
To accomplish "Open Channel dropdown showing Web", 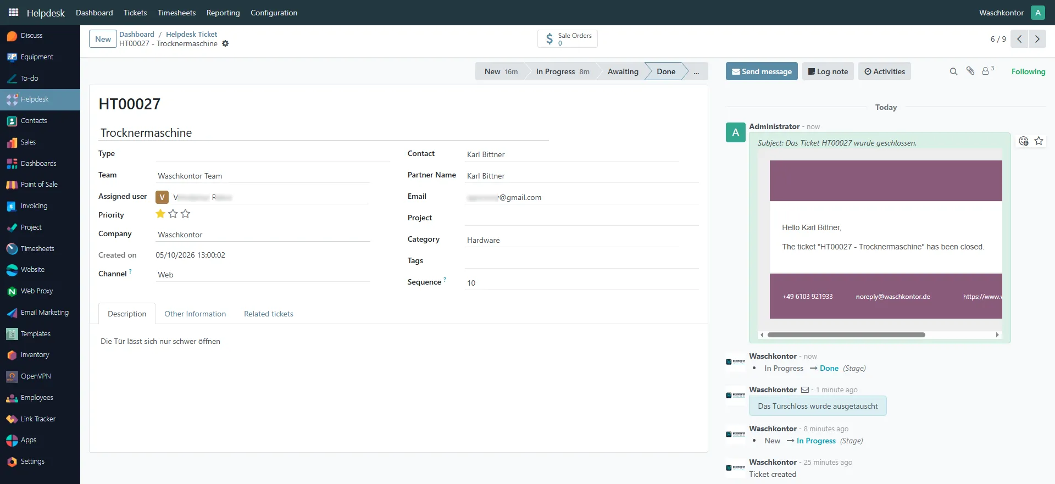I will click(x=263, y=275).
